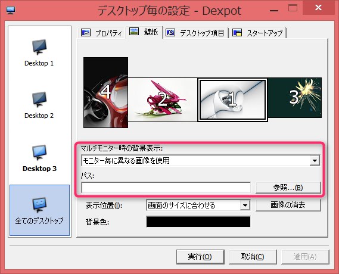339x274 pixels.
Task: Select the Desktop 3 monitor icon
Action: (x=39, y=152)
